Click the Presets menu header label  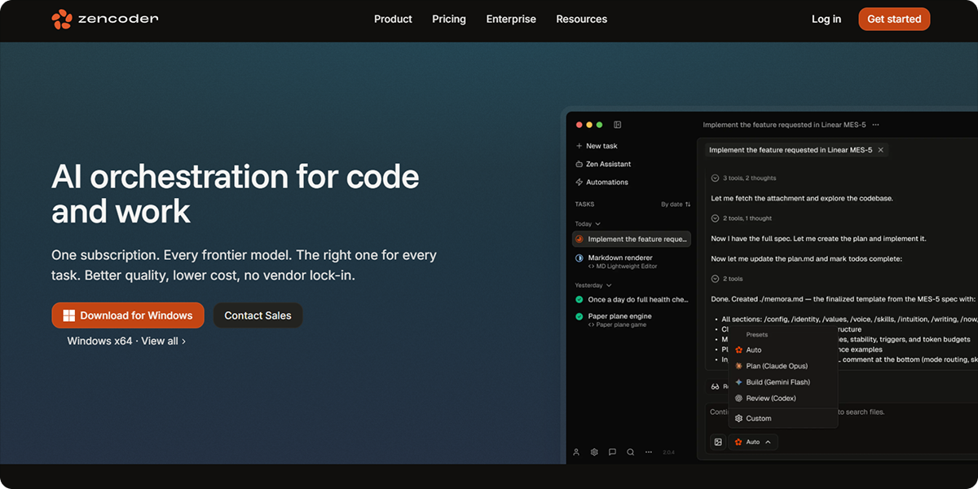756,335
